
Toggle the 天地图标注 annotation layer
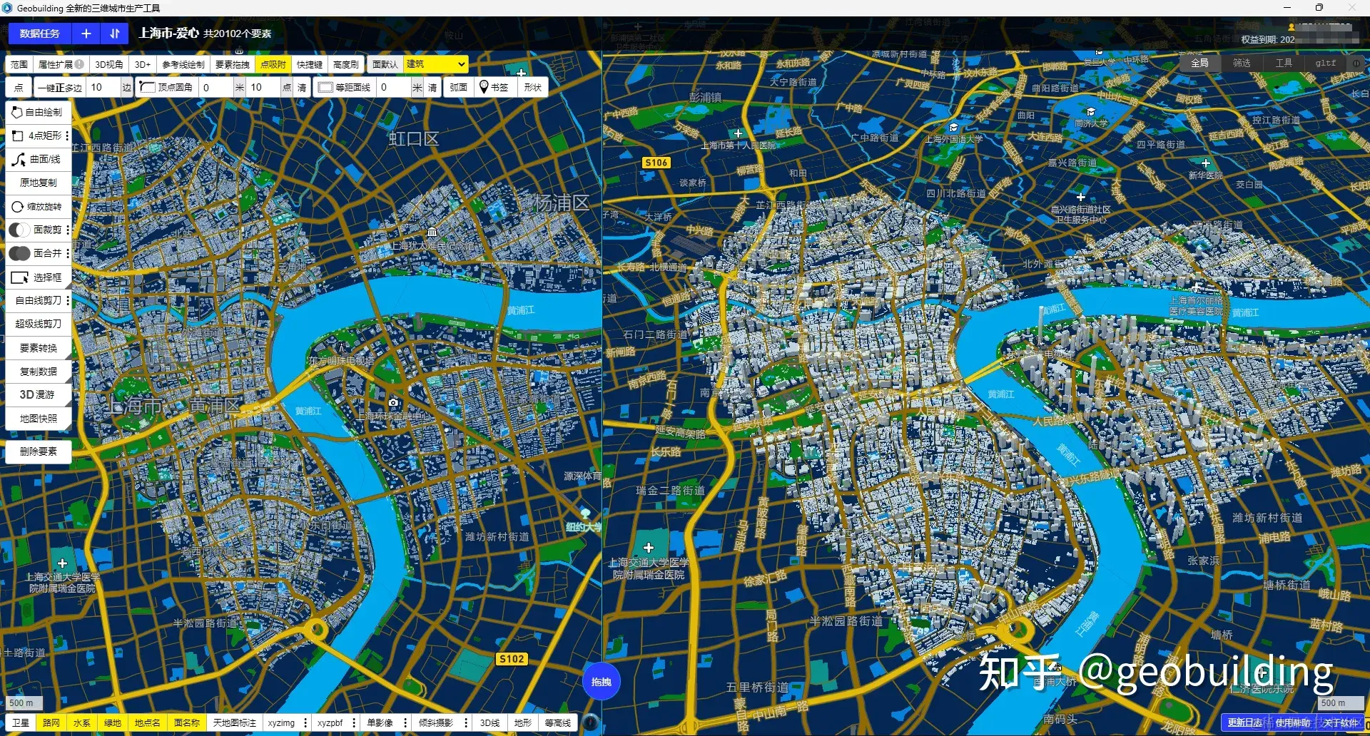235,722
